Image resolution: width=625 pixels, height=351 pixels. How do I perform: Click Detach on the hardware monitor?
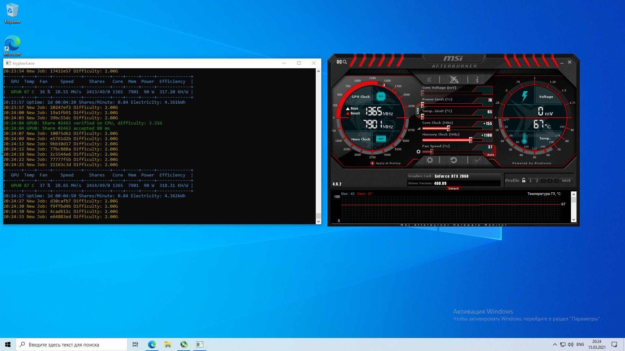click(x=453, y=188)
